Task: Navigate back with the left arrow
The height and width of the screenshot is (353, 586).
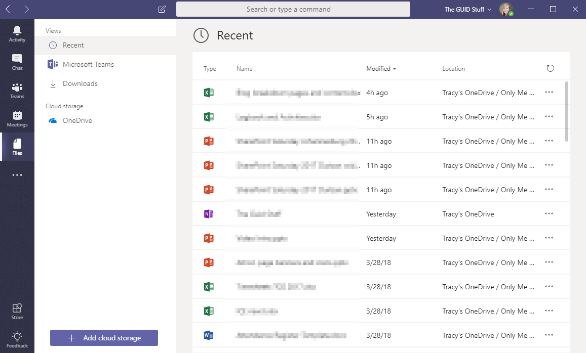Action: [x=8, y=9]
